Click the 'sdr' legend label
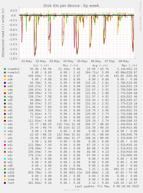Viewport: 143px width, 193px height. (10, 135)
